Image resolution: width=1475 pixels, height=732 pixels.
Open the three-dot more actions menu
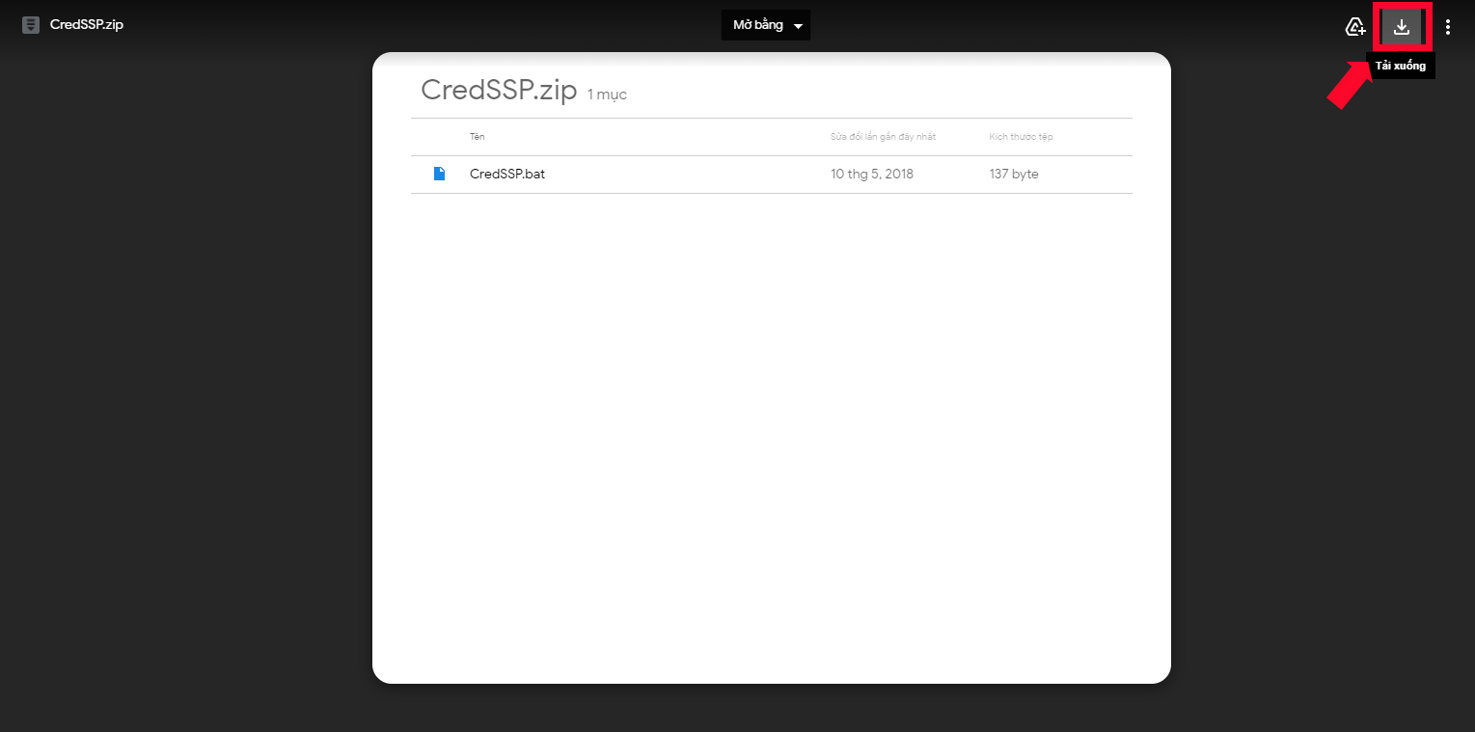click(1447, 27)
